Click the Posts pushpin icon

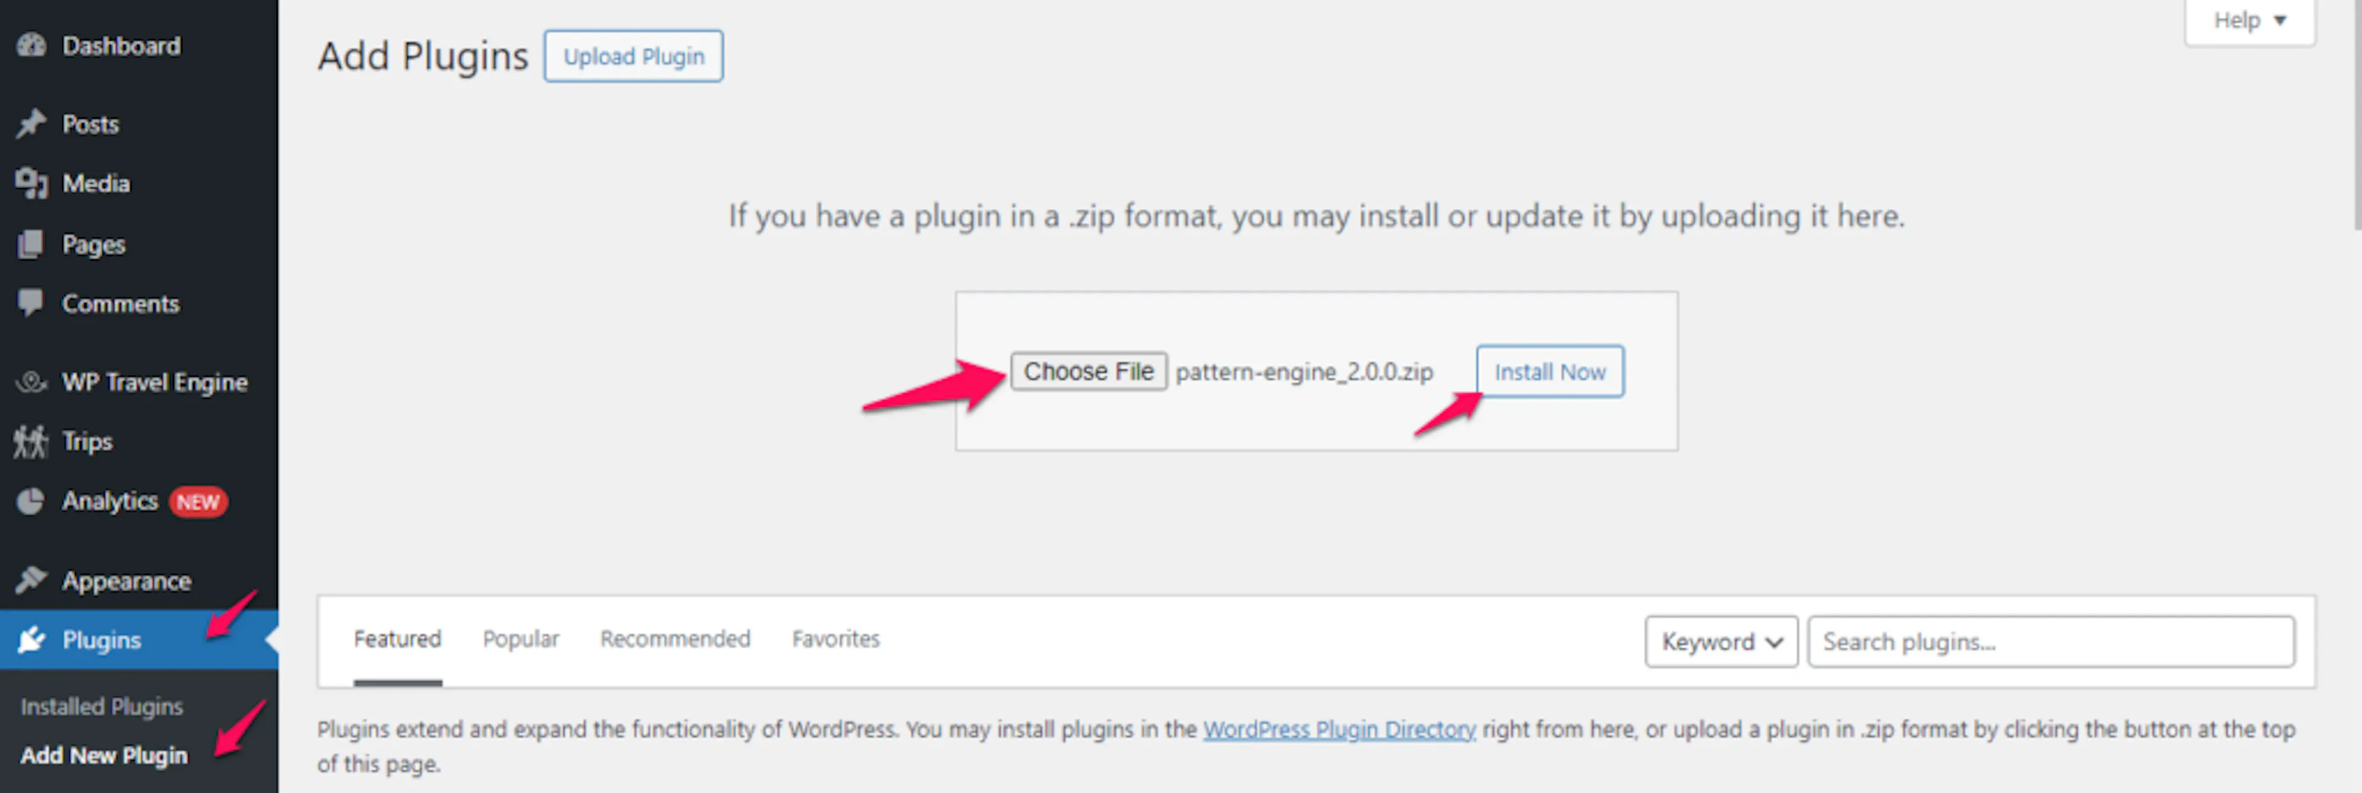coord(31,123)
